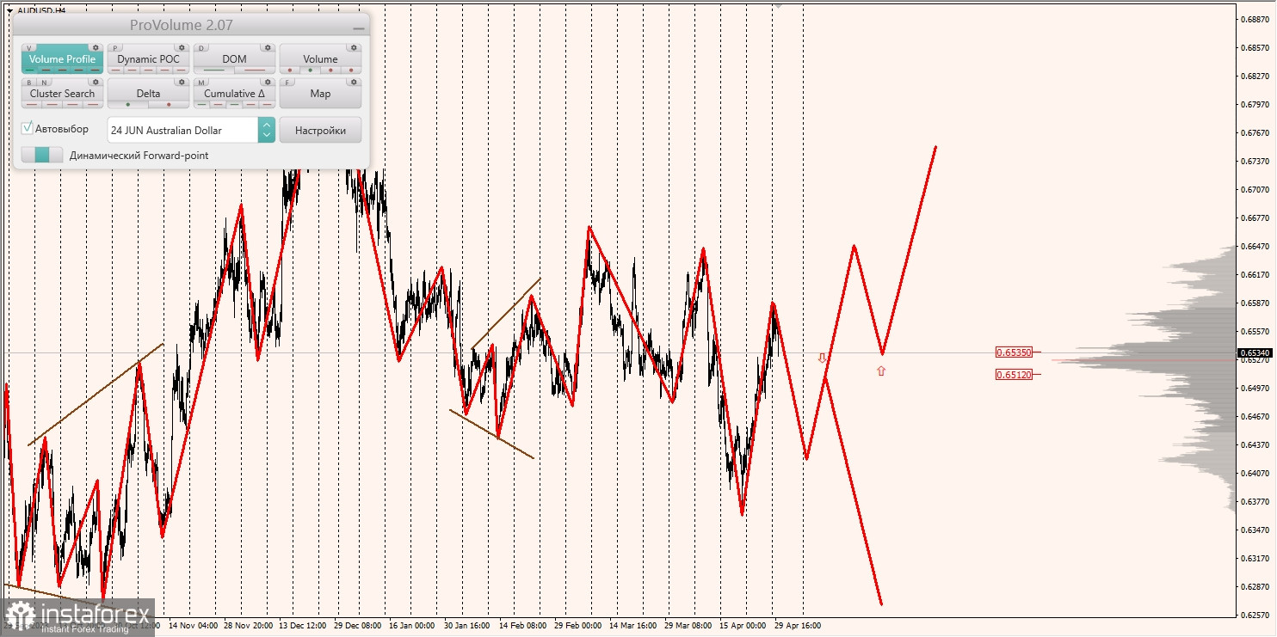Toggle the DOM indicator
Image resolution: width=1277 pixels, height=637 pixels.
coord(234,59)
